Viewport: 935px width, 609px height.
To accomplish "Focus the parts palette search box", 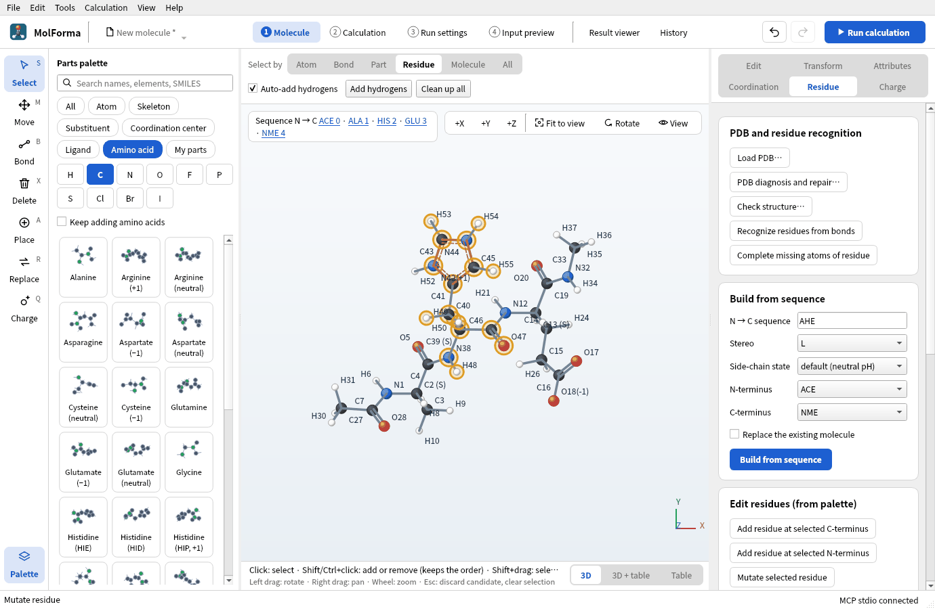I will pyautogui.click(x=145, y=83).
